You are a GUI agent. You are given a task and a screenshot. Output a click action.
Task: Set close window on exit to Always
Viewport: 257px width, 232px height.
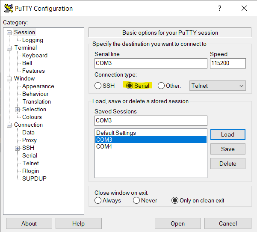(x=98, y=200)
